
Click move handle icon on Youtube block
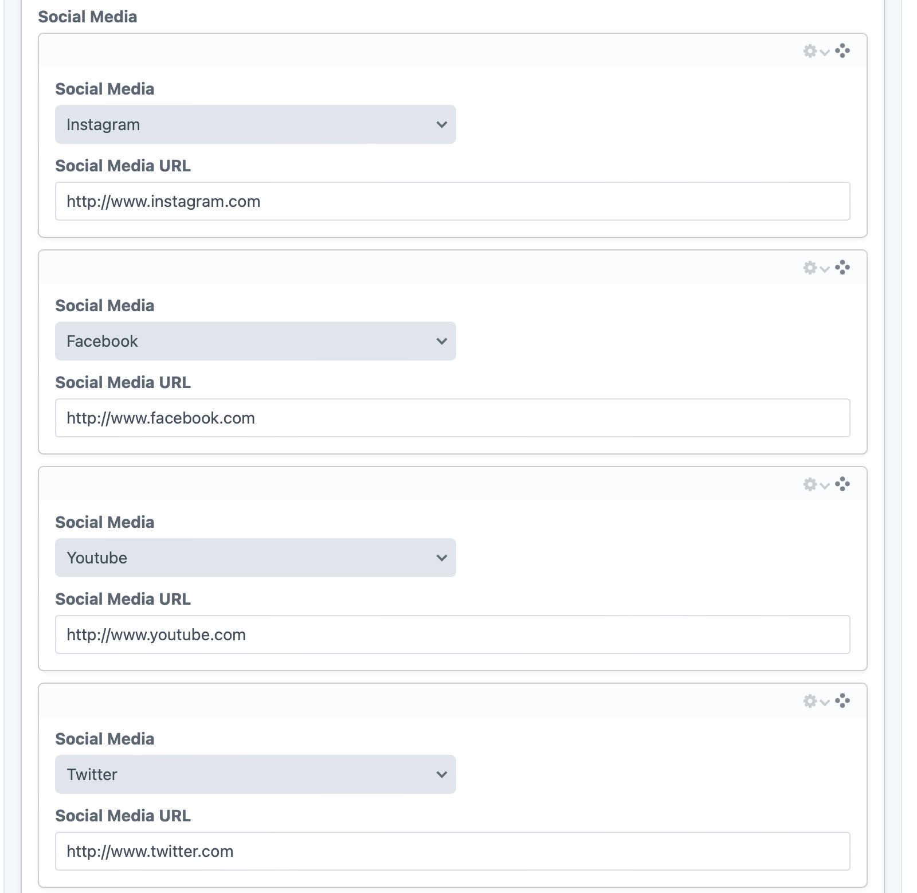[842, 484]
